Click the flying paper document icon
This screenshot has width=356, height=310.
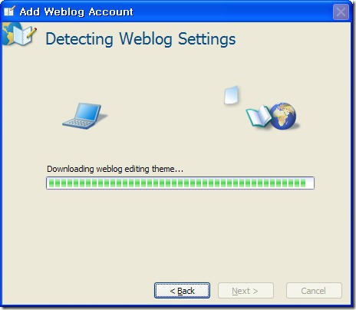coord(232,95)
